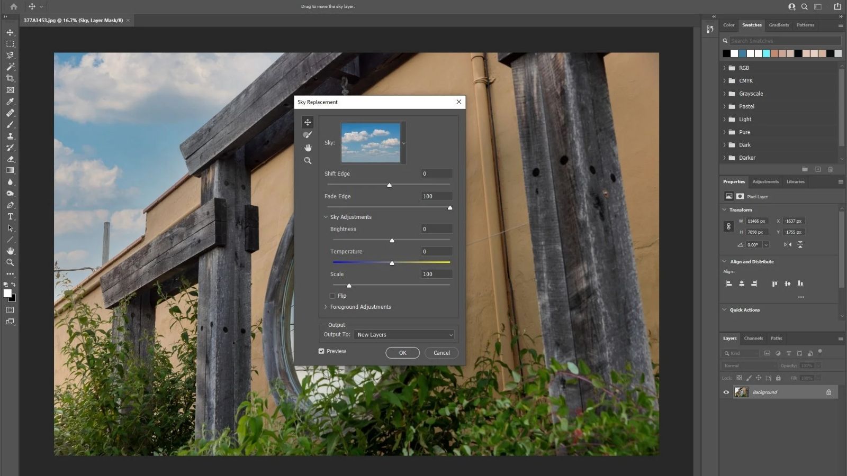
Task: Select the Crop tool in left toolbar
Action: pyautogui.click(x=10, y=78)
